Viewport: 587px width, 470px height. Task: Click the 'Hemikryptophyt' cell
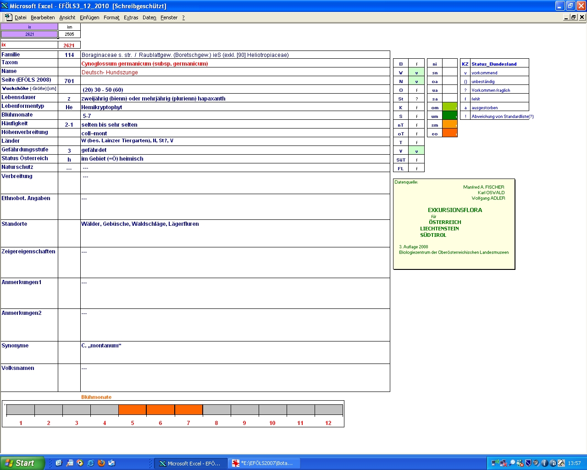click(x=235, y=107)
